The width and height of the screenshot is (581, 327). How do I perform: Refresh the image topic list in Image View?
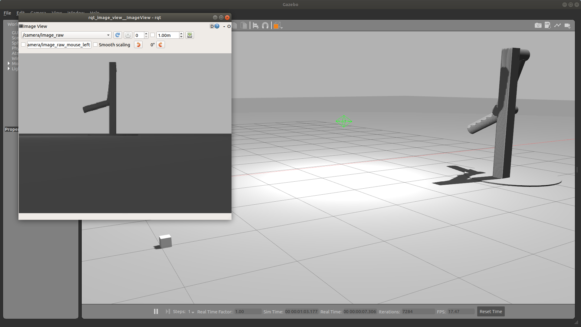coord(117,35)
